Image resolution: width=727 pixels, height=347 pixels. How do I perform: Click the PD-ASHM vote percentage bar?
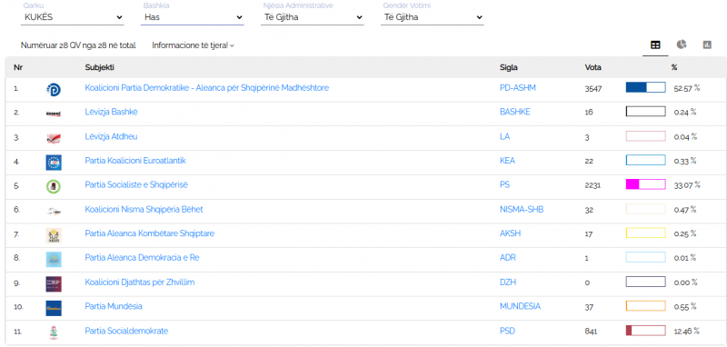(645, 87)
